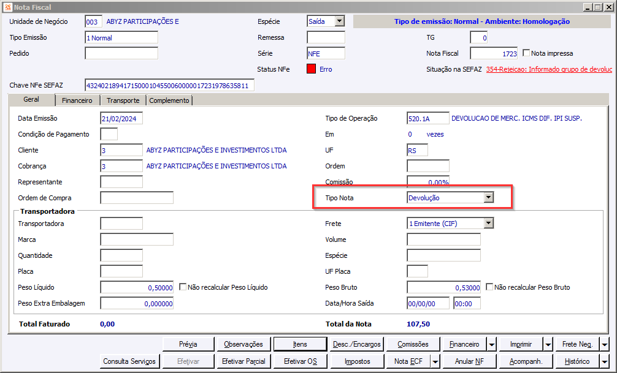
Task: Expand the arrow beside Nota ECF button
Action: 435,361
